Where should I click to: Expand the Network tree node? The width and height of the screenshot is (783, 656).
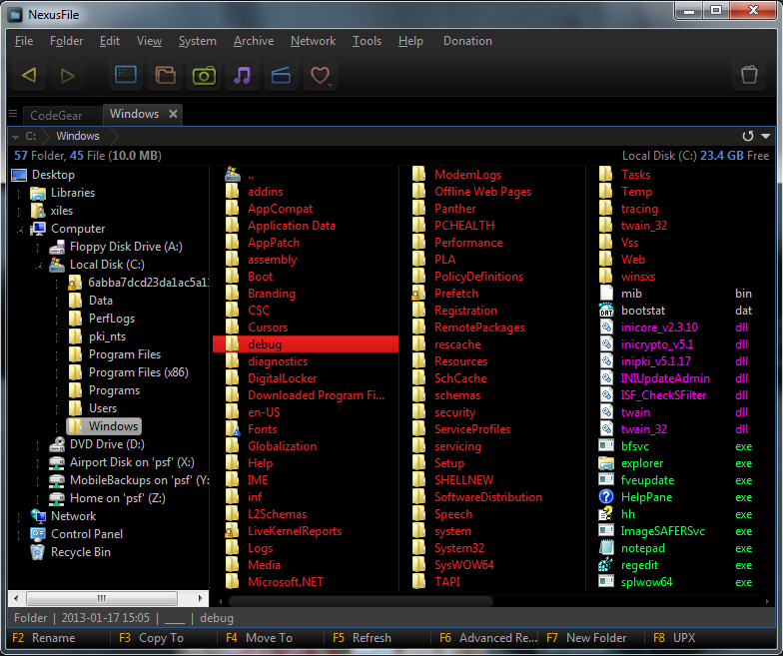coord(20,516)
